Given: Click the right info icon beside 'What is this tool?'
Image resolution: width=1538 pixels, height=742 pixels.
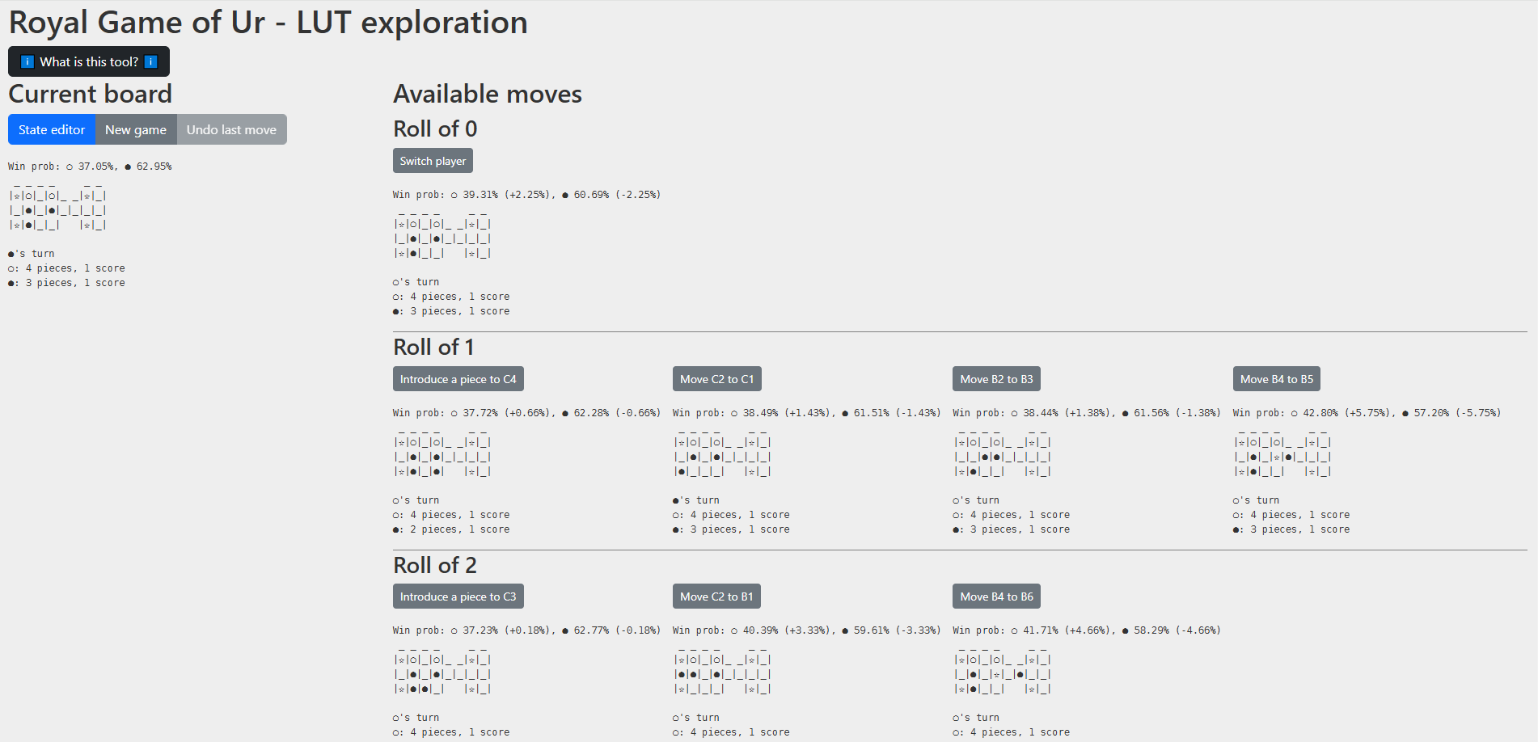Looking at the screenshot, I should click(150, 62).
